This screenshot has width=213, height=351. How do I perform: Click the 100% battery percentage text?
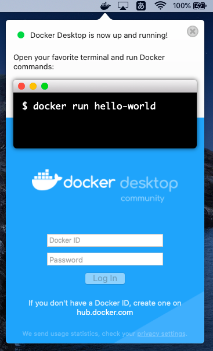[x=182, y=6]
